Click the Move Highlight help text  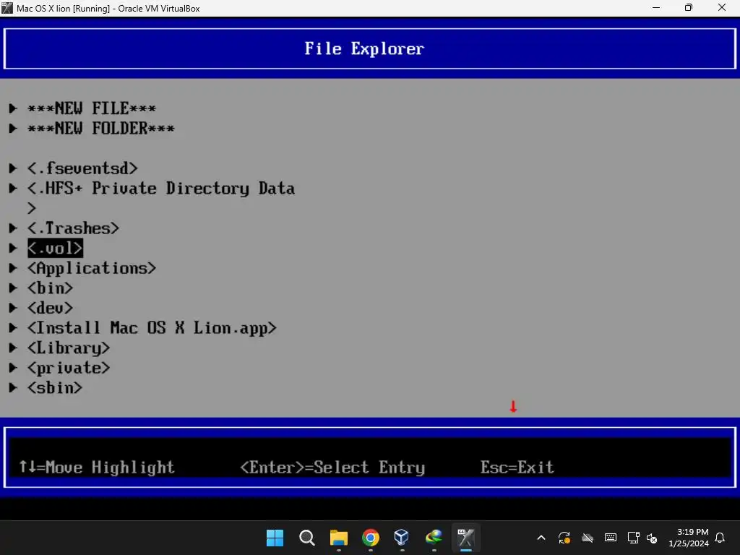point(97,468)
